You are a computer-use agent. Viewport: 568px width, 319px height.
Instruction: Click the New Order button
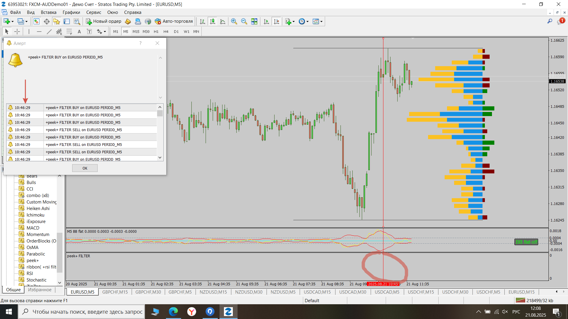104,21
